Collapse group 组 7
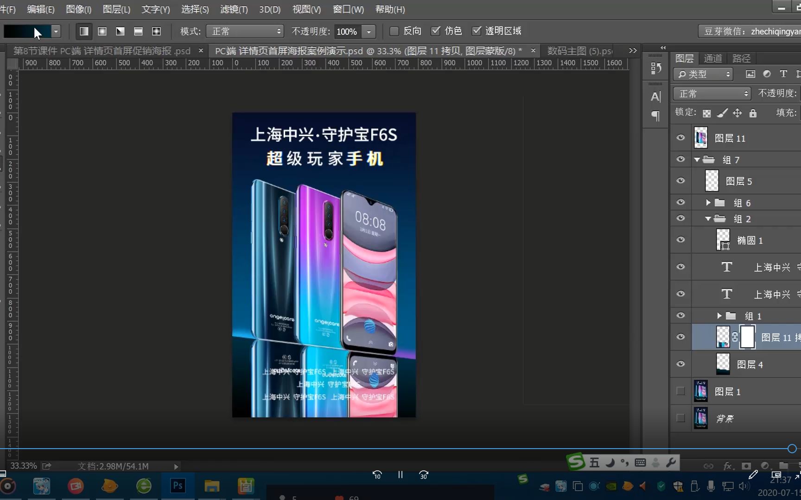The image size is (801, 500). pos(697,160)
